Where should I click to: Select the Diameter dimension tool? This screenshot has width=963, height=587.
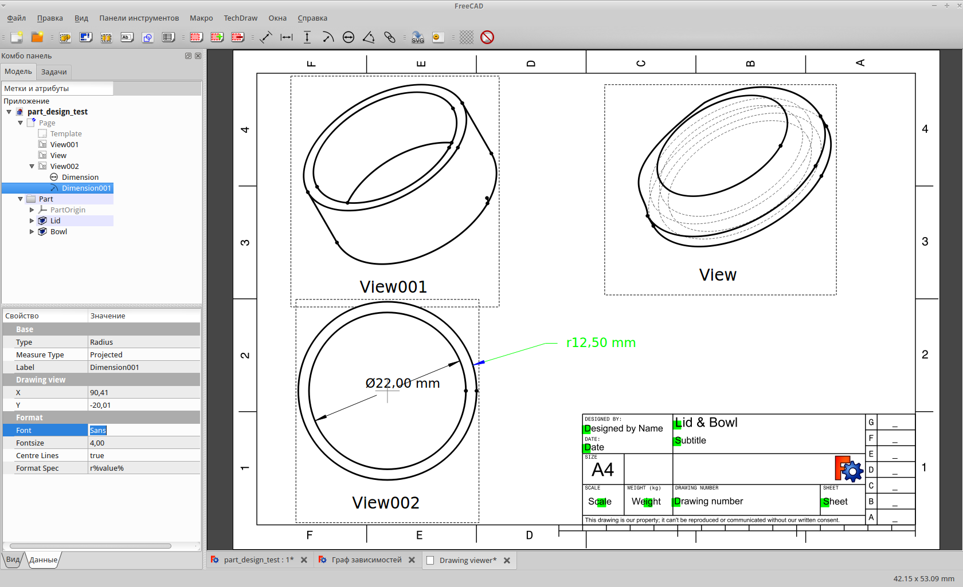click(349, 37)
